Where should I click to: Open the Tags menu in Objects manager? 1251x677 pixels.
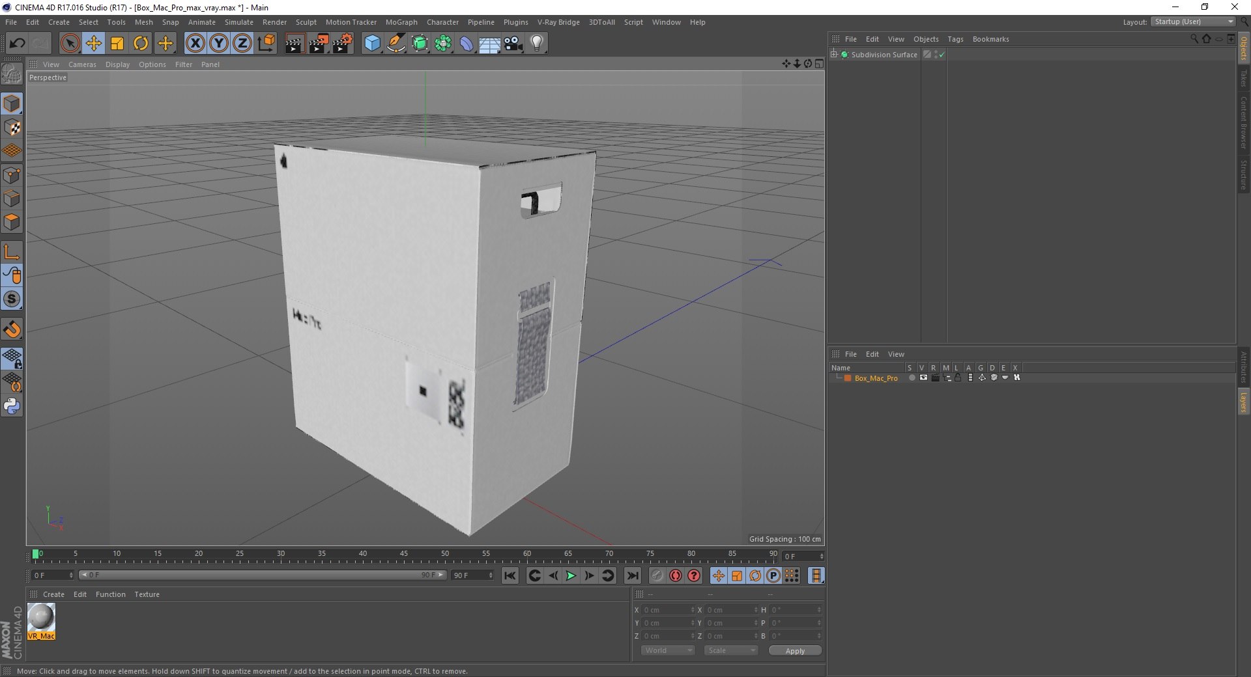click(x=955, y=39)
